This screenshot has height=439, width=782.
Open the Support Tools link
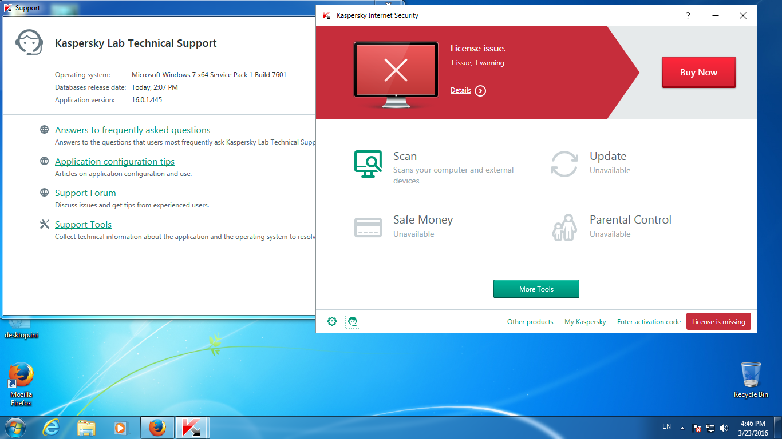(x=83, y=224)
